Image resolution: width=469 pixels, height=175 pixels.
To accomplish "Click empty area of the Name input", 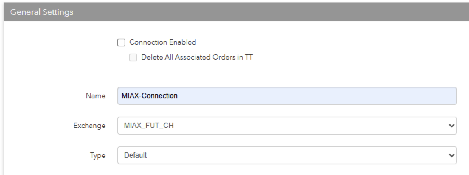I will tap(316, 96).
